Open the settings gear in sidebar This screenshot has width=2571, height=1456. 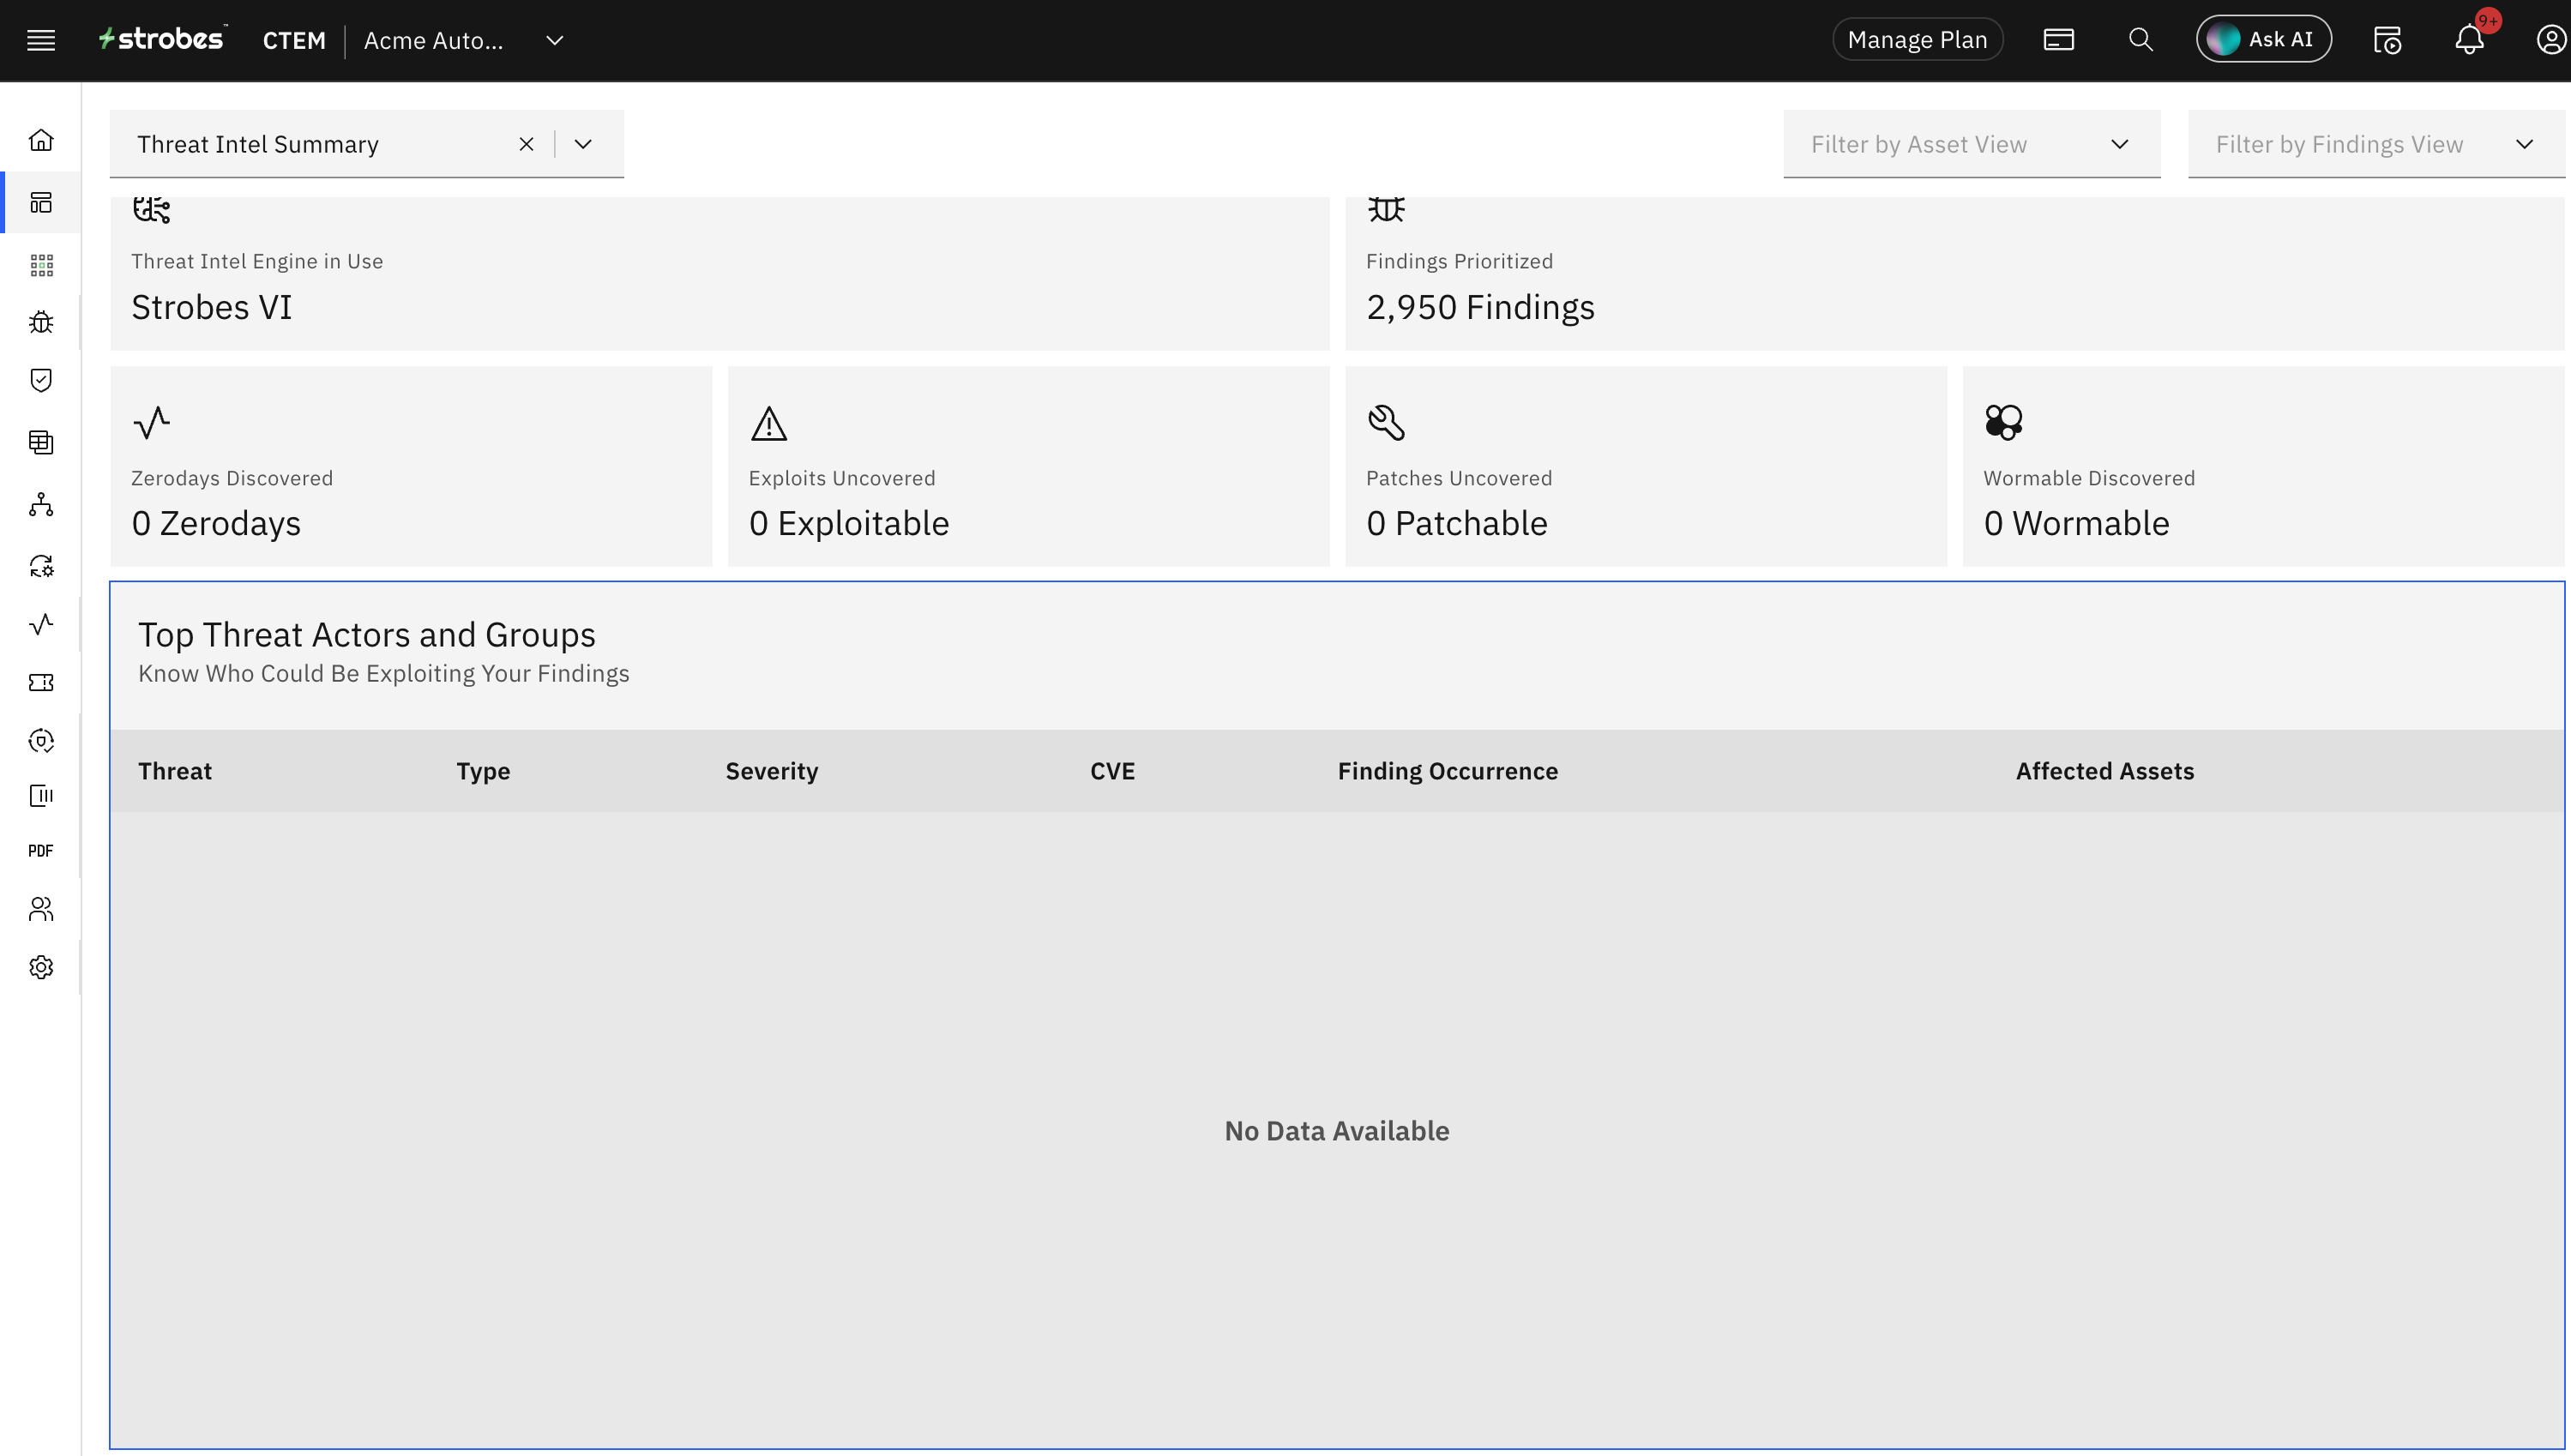coord(41,967)
